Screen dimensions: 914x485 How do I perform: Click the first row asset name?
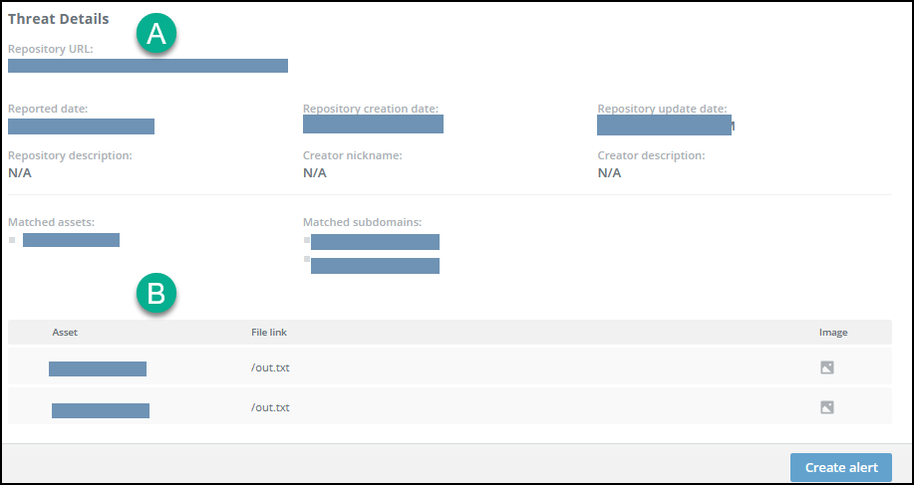(x=98, y=368)
